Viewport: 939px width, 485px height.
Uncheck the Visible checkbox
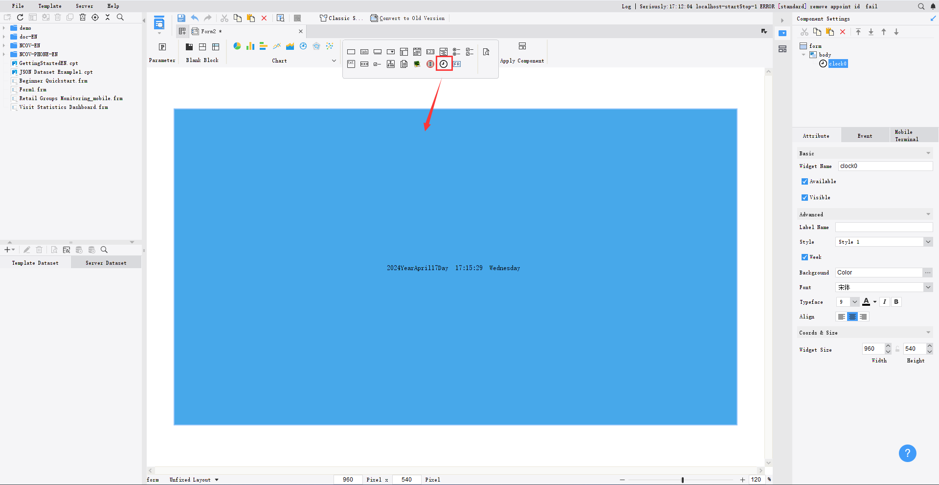tap(805, 197)
